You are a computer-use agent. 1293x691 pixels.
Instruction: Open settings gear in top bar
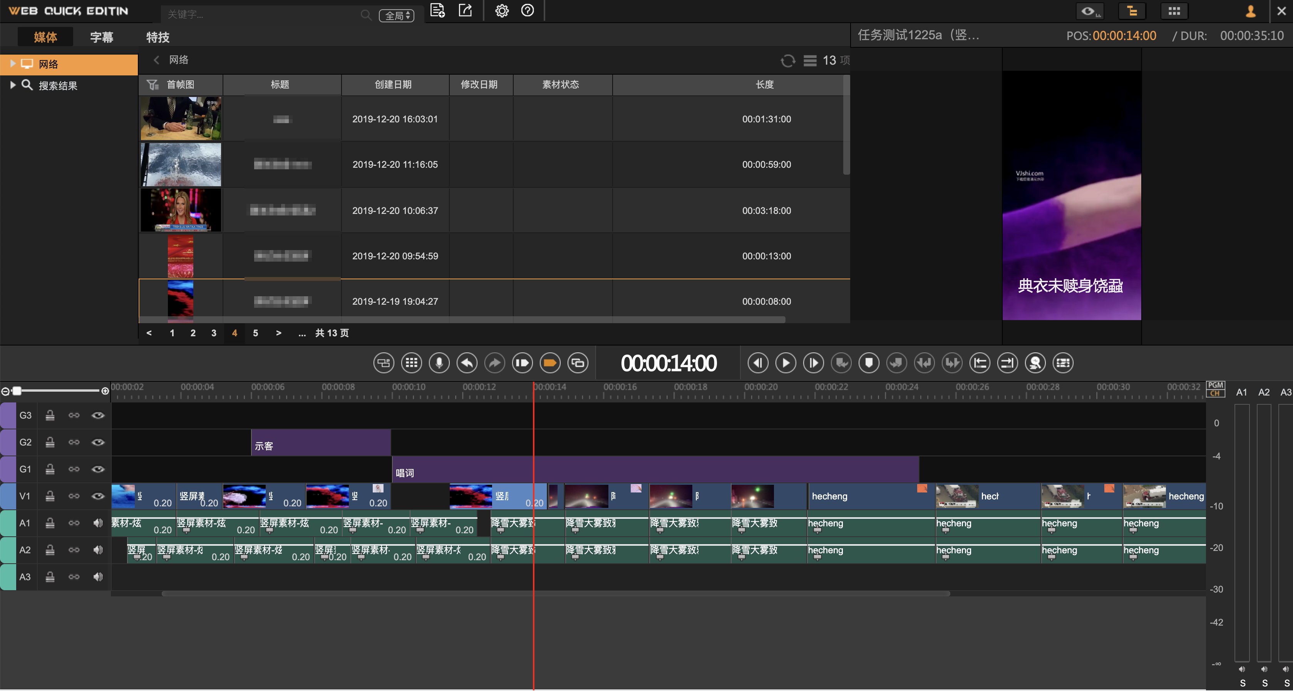[502, 10]
